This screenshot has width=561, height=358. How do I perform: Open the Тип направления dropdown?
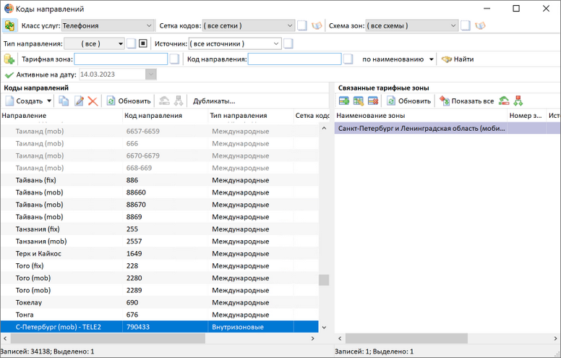121,44
